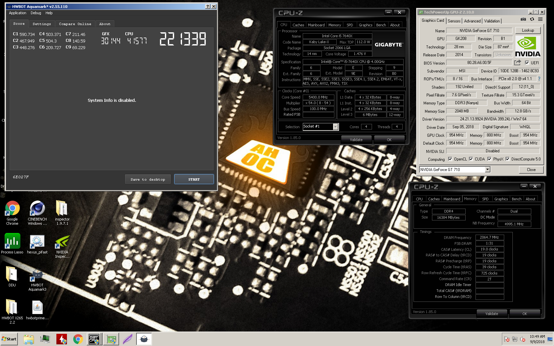Screen dimensions: 554x346
Task: Switch to Compare Online tab in Aquamark
Action: (75, 24)
